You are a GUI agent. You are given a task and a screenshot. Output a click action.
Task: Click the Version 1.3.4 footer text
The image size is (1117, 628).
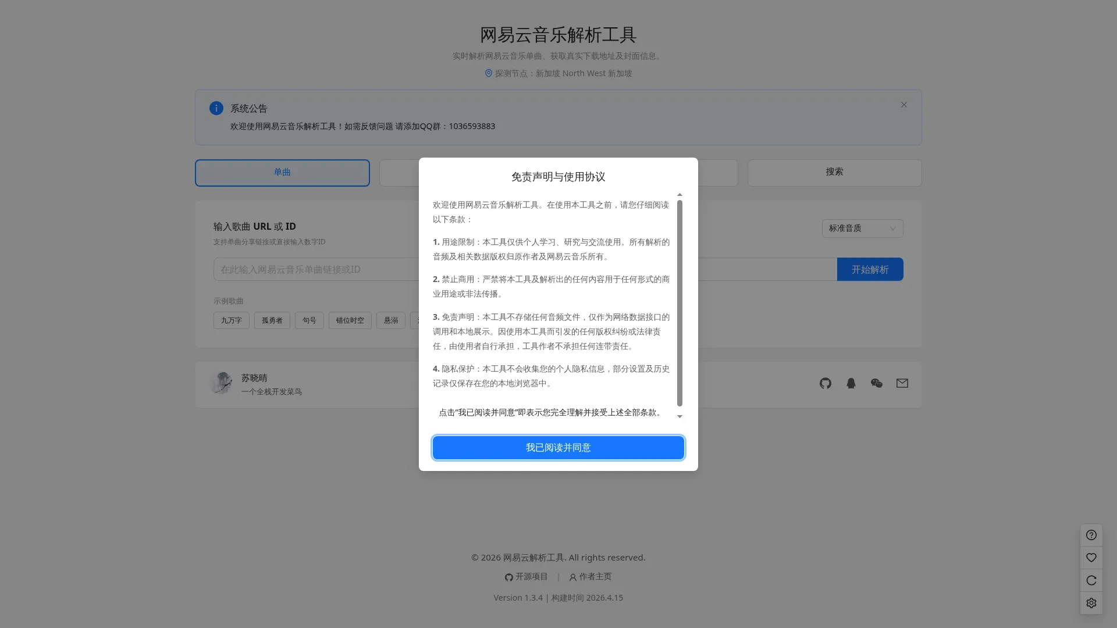[x=518, y=598]
